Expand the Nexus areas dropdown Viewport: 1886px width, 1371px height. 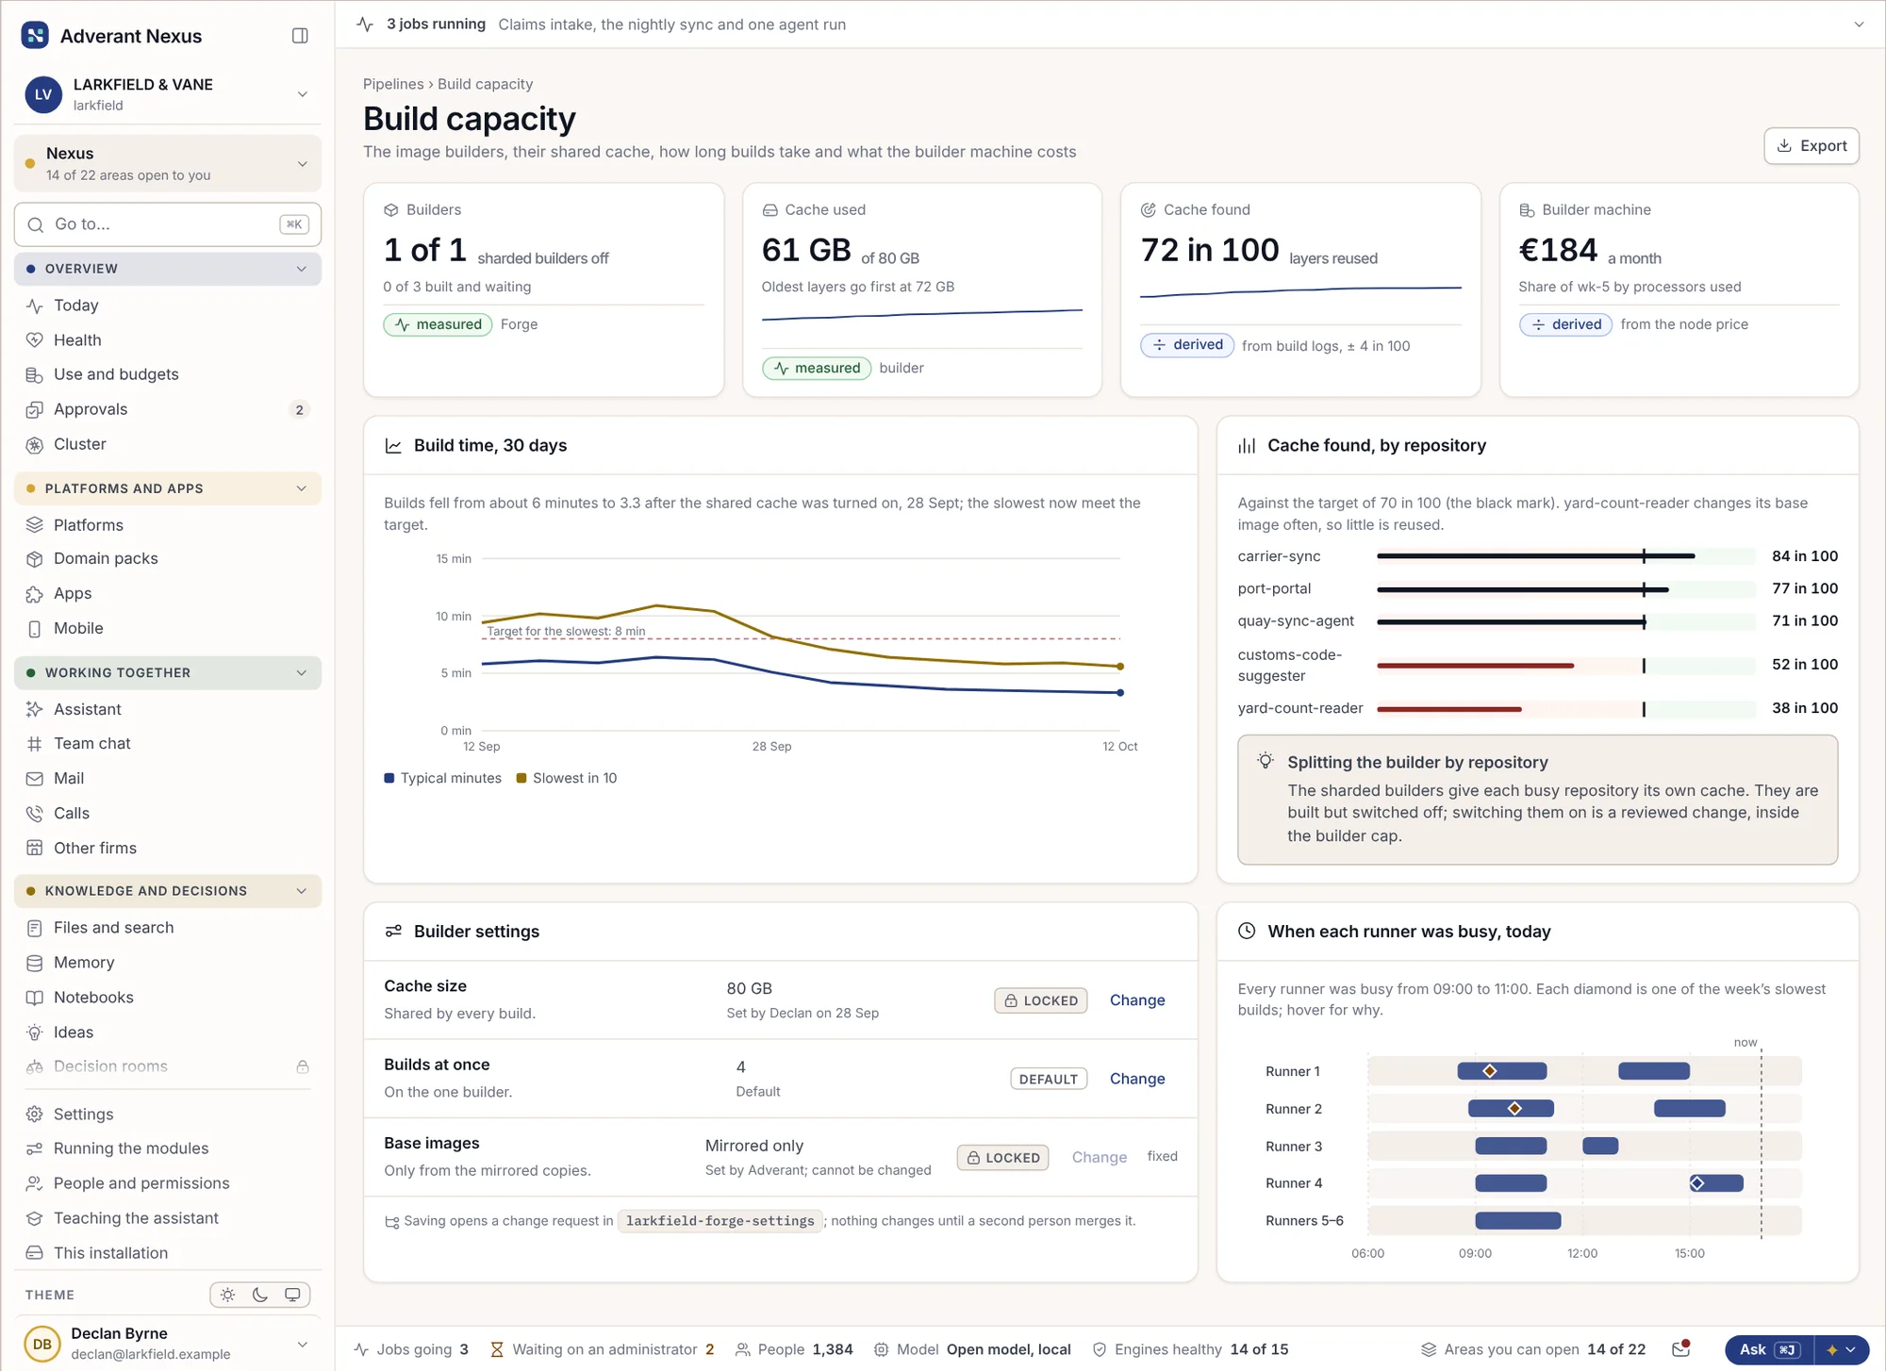[x=168, y=163]
